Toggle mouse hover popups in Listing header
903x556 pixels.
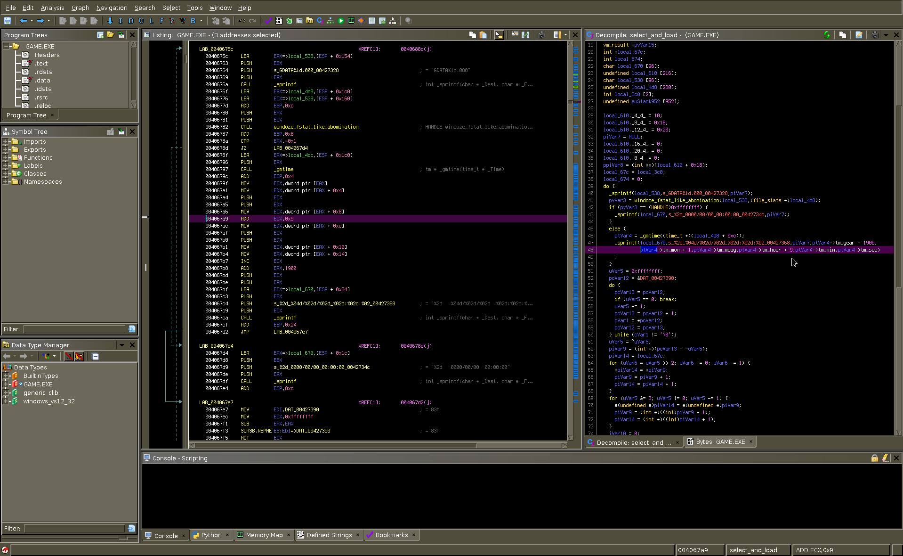[499, 35]
